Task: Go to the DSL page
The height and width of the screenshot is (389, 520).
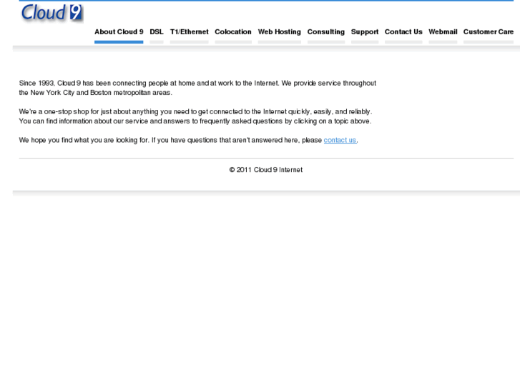Action: pos(157,32)
